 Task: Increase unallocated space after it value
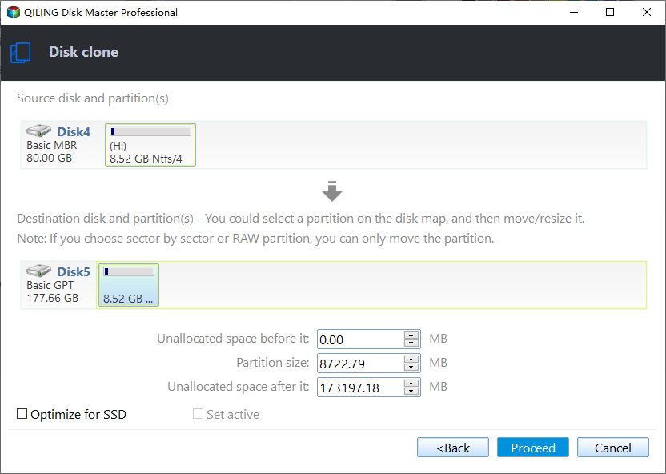pos(411,383)
